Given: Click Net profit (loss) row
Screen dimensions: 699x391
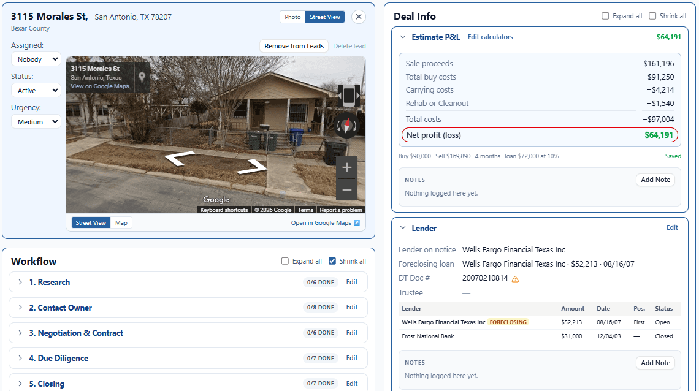Looking at the screenshot, I should point(540,135).
